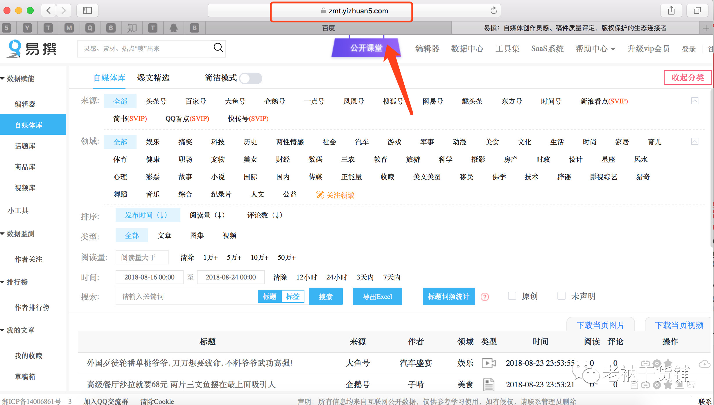Click the 易撰 logo
This screenshot has width=714, height=405.
point(31,49)
